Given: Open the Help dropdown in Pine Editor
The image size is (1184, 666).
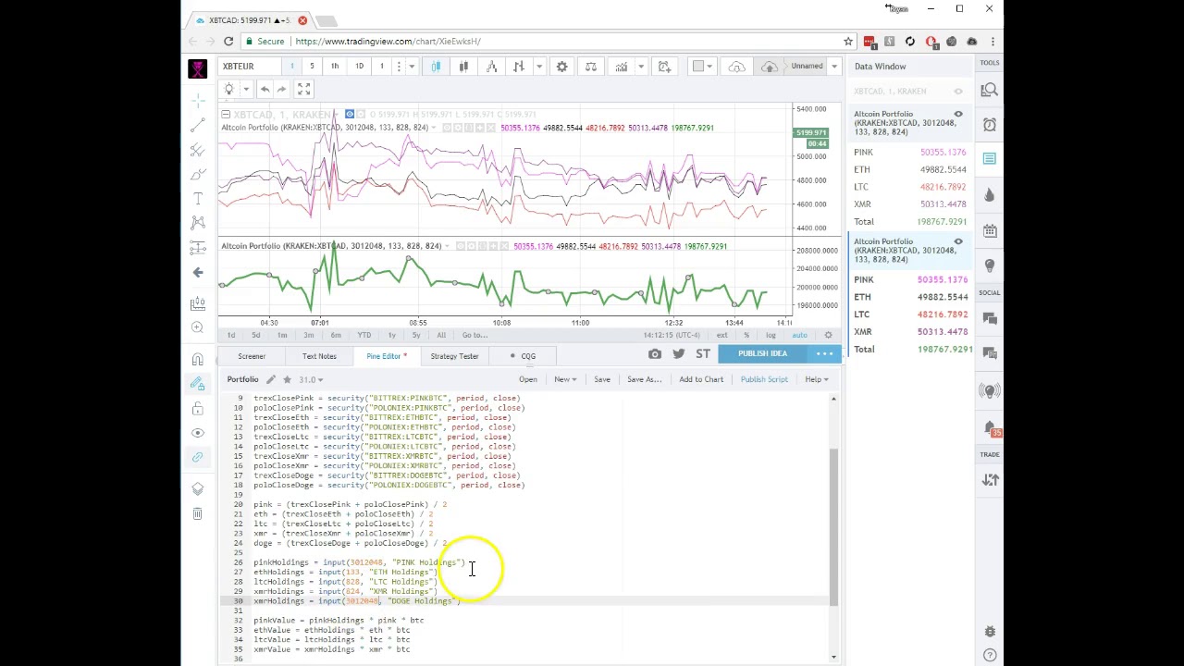Looking at the screenshot, I should point(816,379).
